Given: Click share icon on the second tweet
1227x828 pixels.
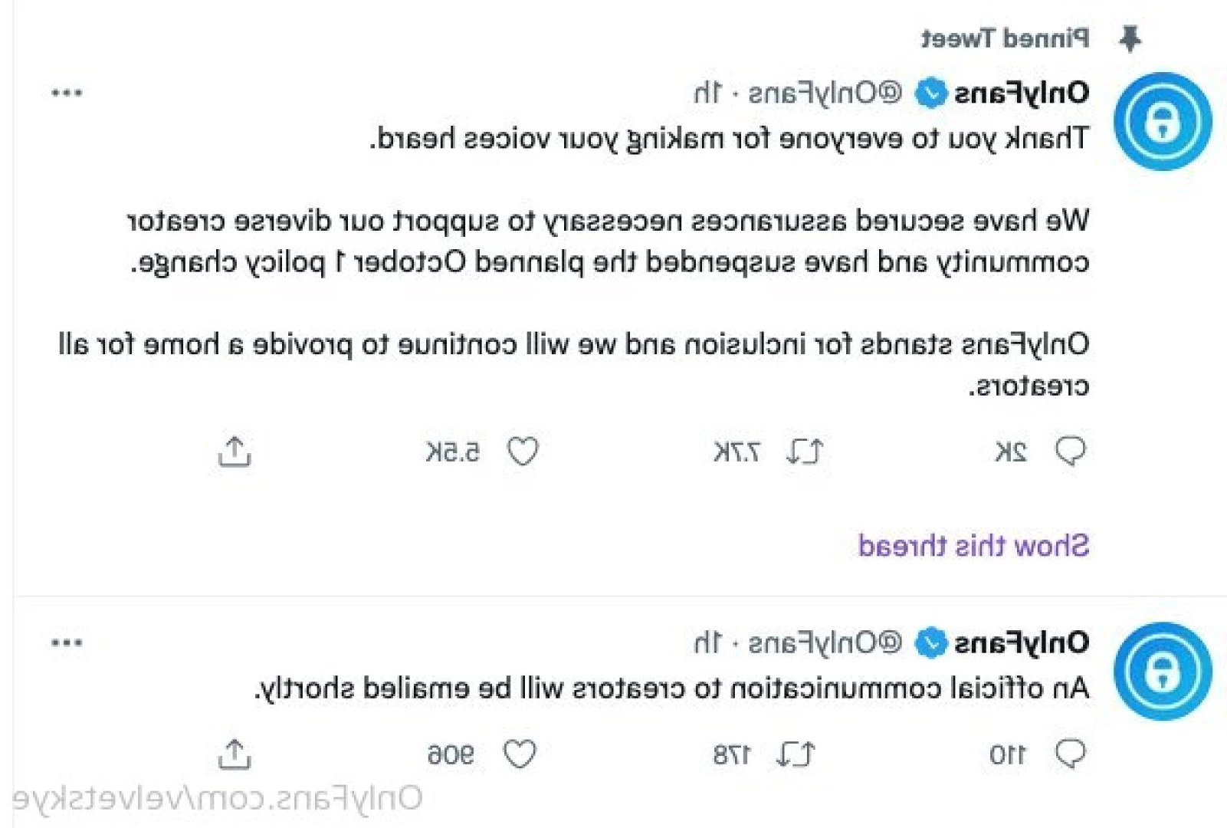Looking at the screenshot, I should (x=235, y=754).
